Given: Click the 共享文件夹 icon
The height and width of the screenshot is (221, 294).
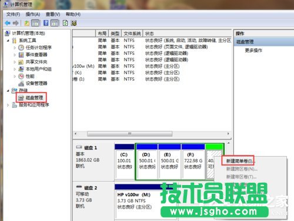Looking at the screenshot, I should pyautogui.click(x=21, y=62).
